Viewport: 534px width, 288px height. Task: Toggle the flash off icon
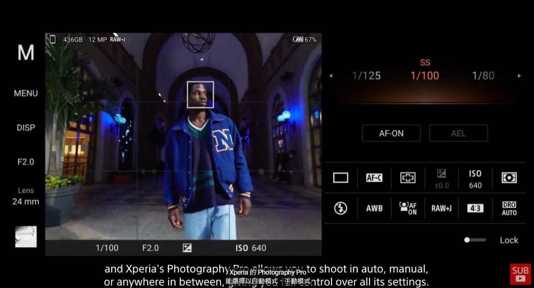(x=341, y=208)
